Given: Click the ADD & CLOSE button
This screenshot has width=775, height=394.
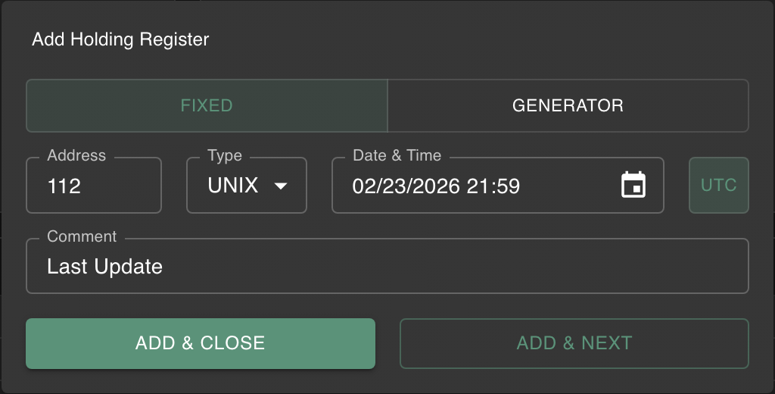Looking at the screenshot, I should 201,343.
